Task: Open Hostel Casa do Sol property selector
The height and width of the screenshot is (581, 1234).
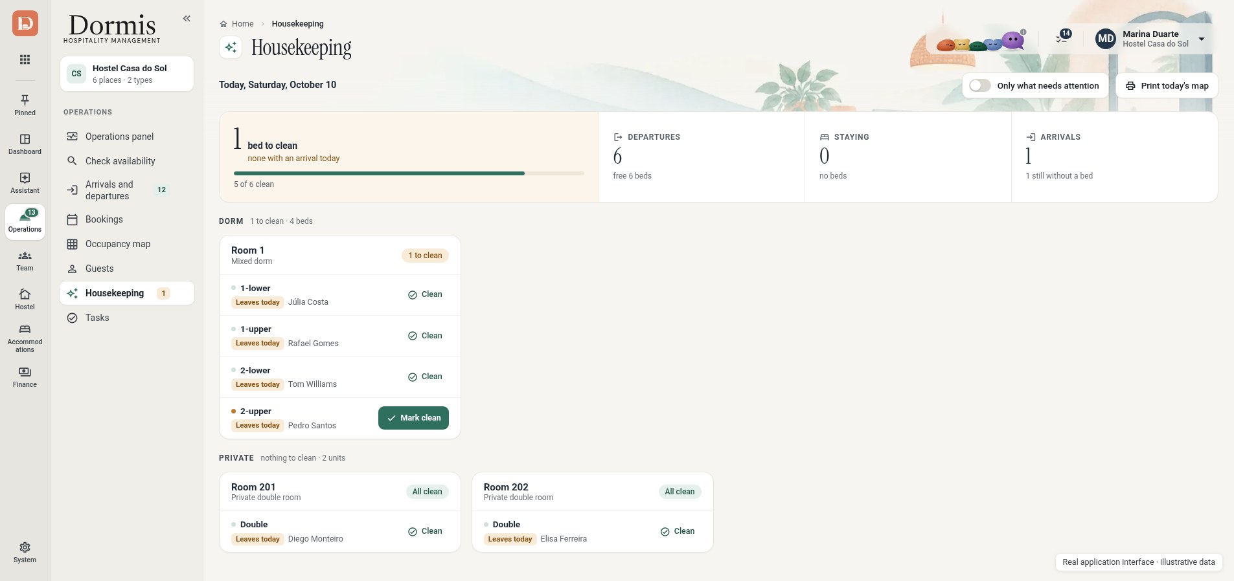Action: pyautogui.click(x=127, y=74)
